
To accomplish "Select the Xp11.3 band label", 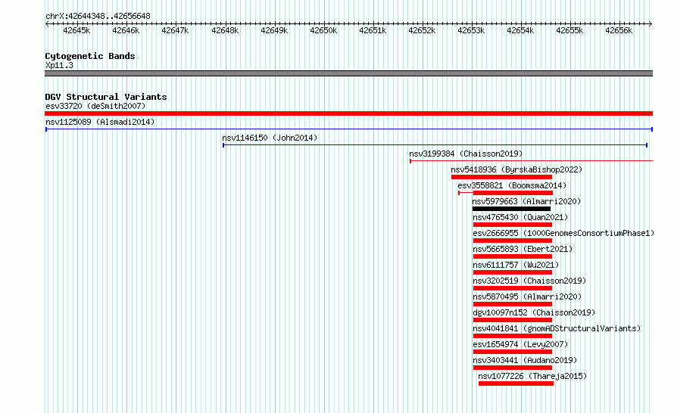I will click(59, 65).
